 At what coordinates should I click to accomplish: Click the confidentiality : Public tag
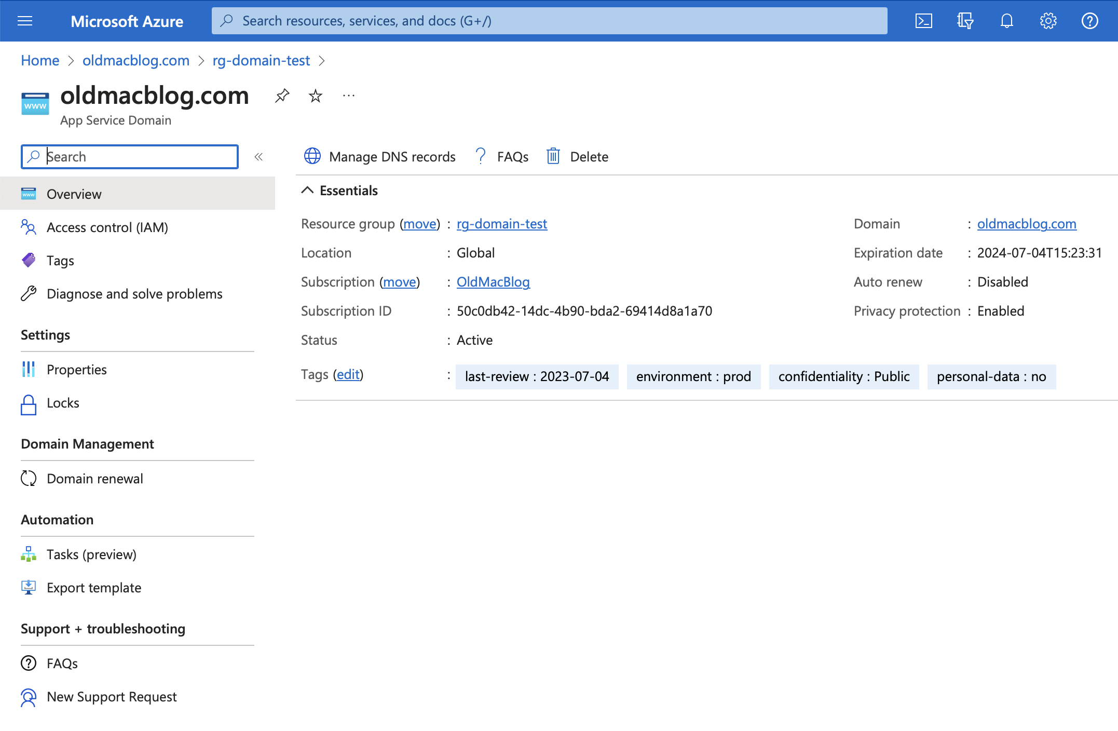pos(844,376)
